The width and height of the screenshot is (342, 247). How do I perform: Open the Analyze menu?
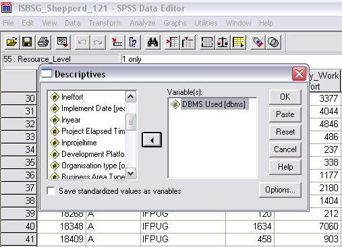coord(142,23)
